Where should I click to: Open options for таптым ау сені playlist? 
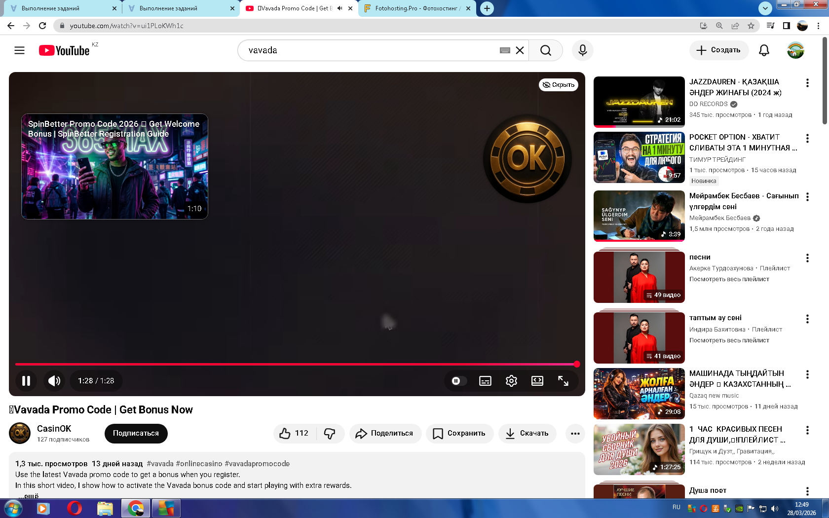click(807, 319)
